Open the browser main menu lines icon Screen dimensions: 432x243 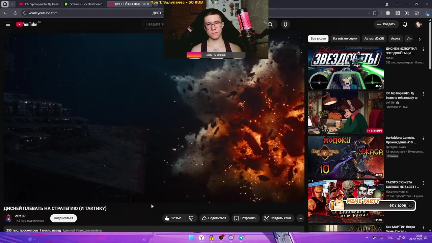click(x=397, y=4)
